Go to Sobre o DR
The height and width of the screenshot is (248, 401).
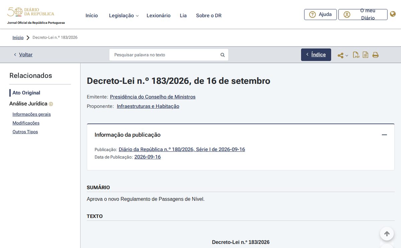coord(209,15)
